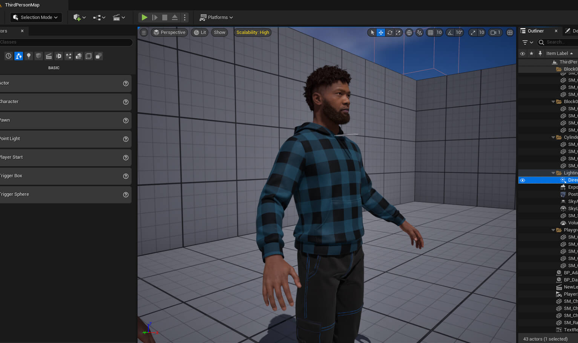Screen dimensions: 578x343
Task: Select Volumes category icon
Action: pyautogui.click(x=89, y=56)
